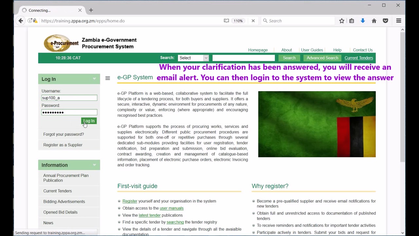Open Forgot your password link
The width and height of the screenshot is (419, 236).
64,134
